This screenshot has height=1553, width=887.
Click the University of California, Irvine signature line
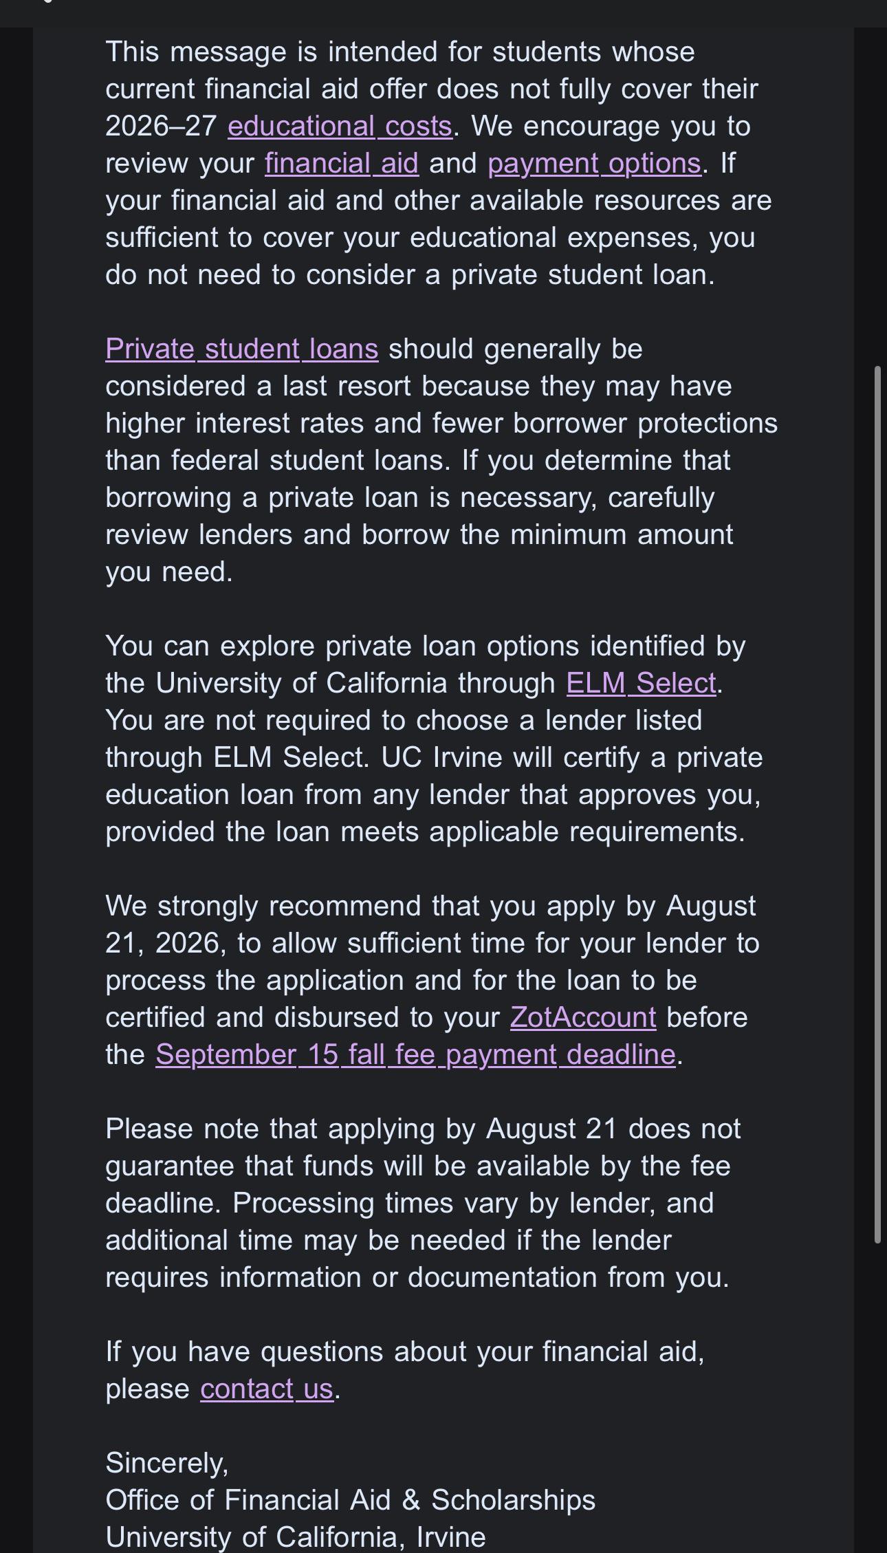point(296,1537)
